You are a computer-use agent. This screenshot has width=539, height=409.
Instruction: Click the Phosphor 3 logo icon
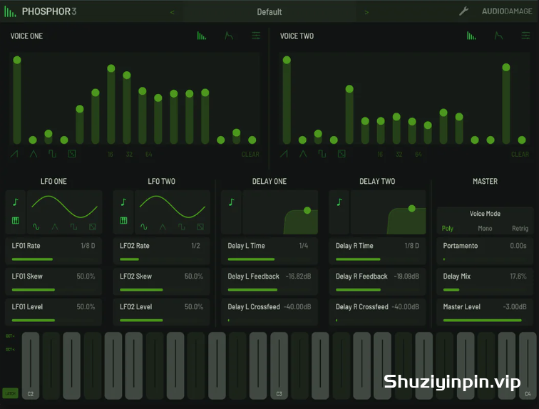pos(10,11)
